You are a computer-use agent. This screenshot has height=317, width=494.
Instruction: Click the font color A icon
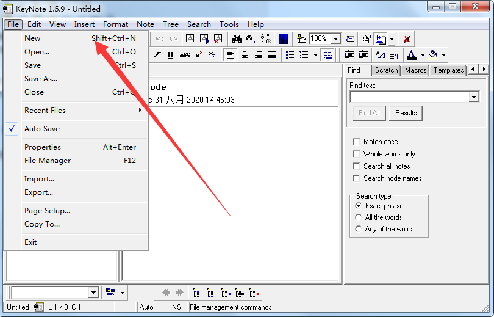point(412,55)
